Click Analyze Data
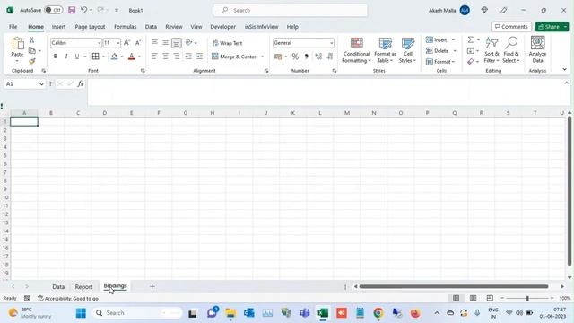This screenshot has height=323, width=574. tap(537, 50)
